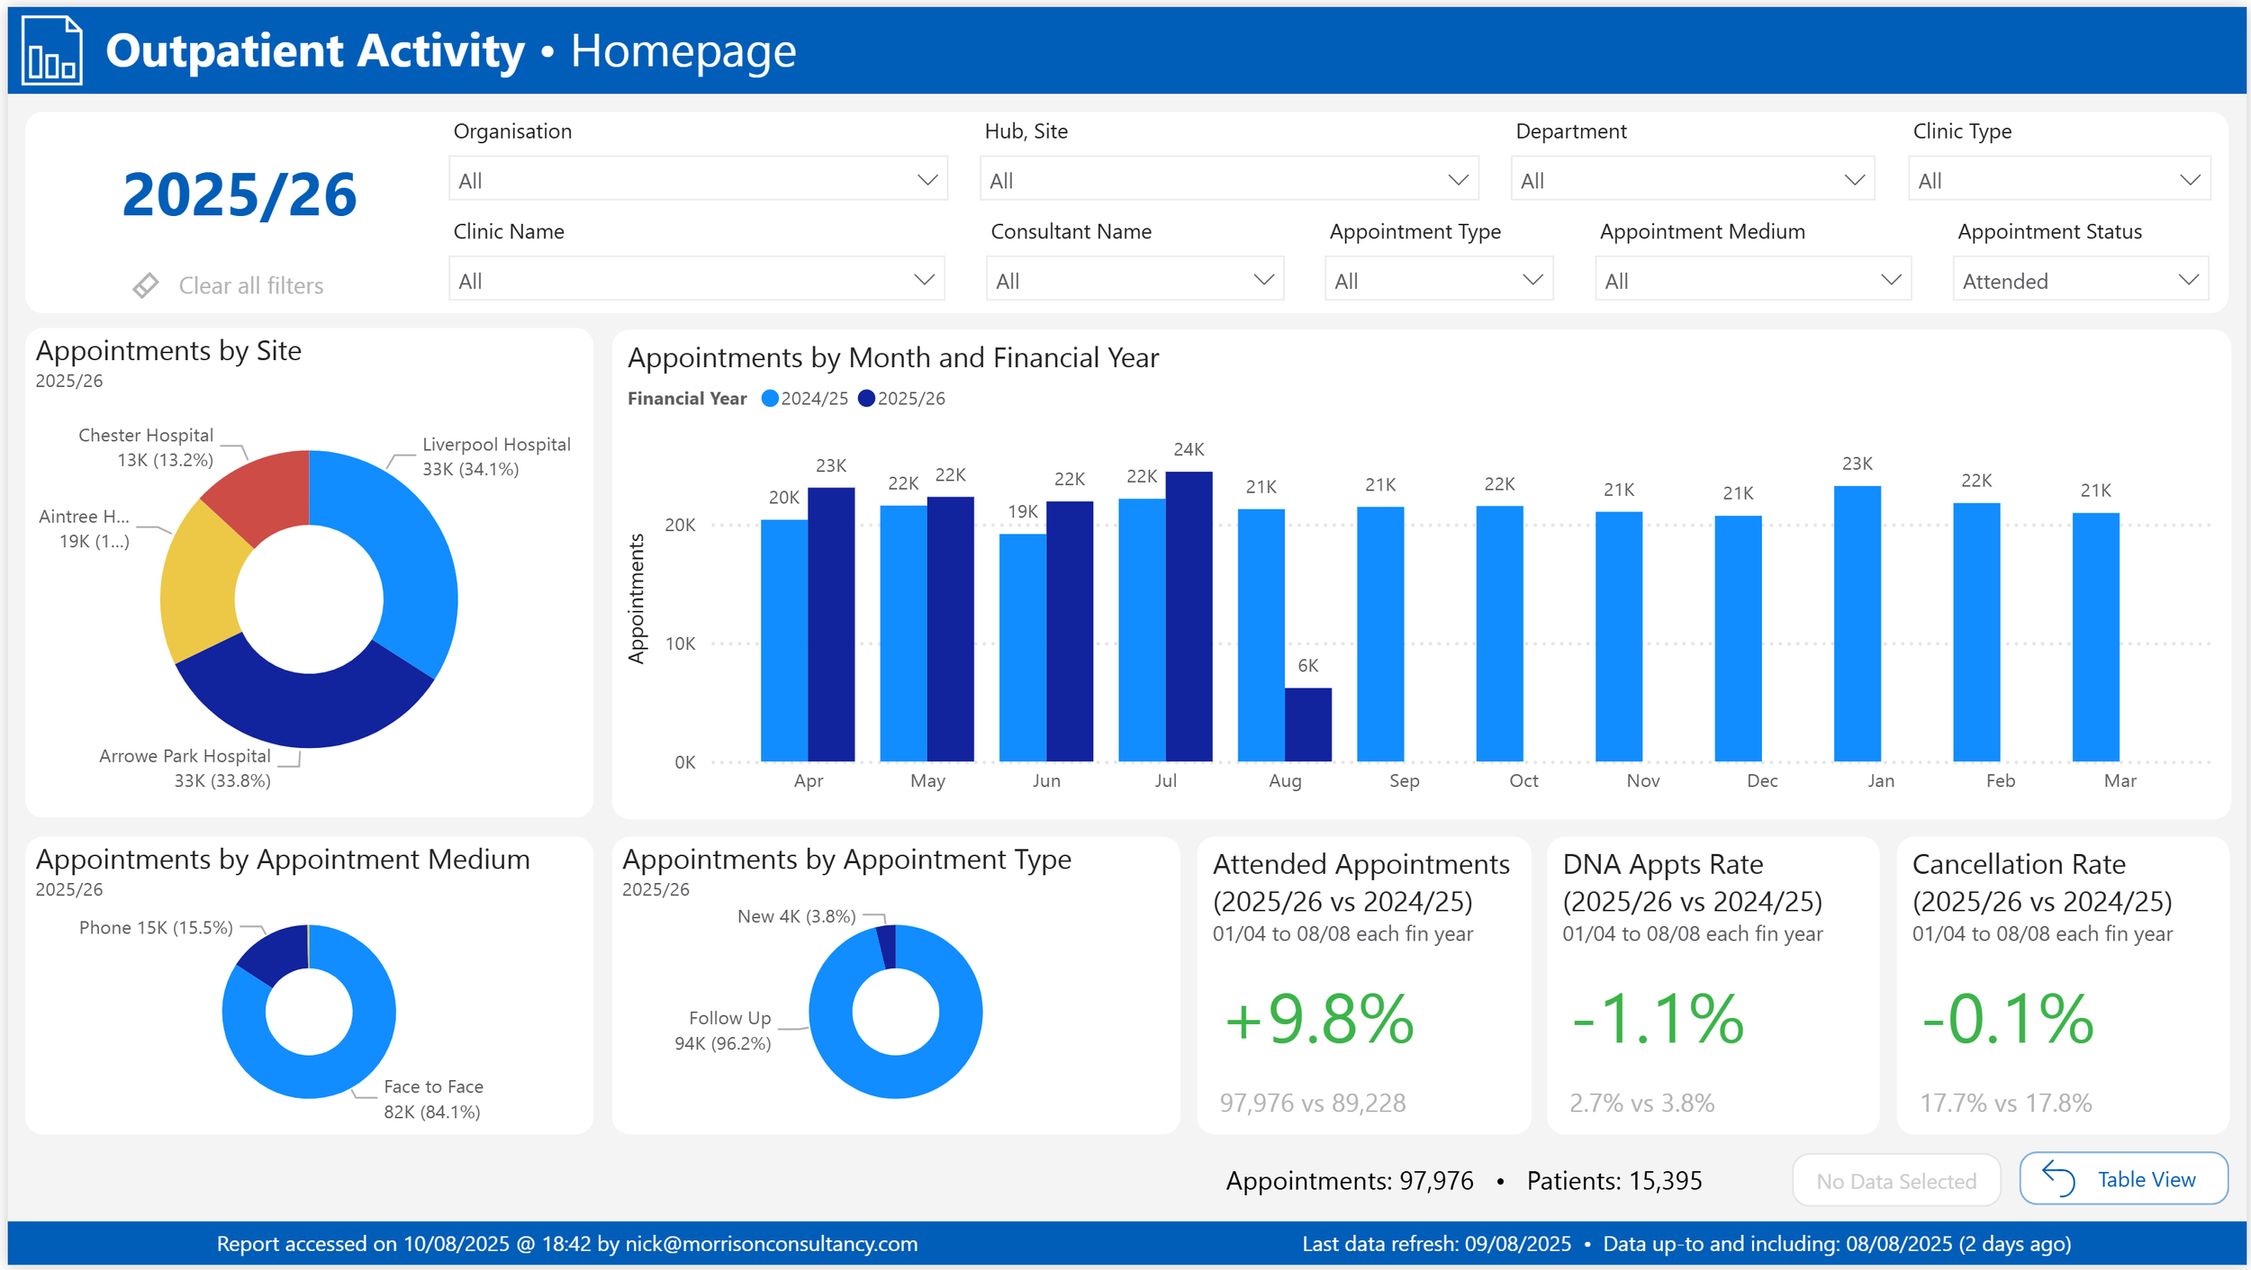Switch to Table View

click(2123, 1178)
